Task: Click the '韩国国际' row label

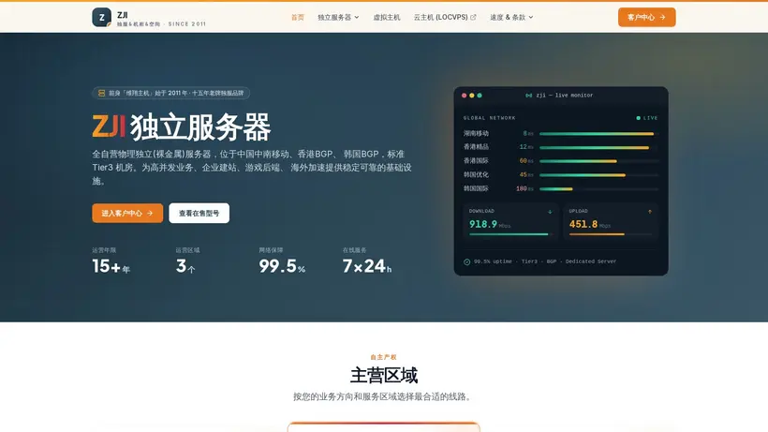Action: tap(476, 188)
